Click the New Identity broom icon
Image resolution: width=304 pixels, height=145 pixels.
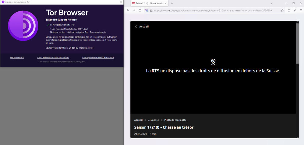(x=295, y=10)
